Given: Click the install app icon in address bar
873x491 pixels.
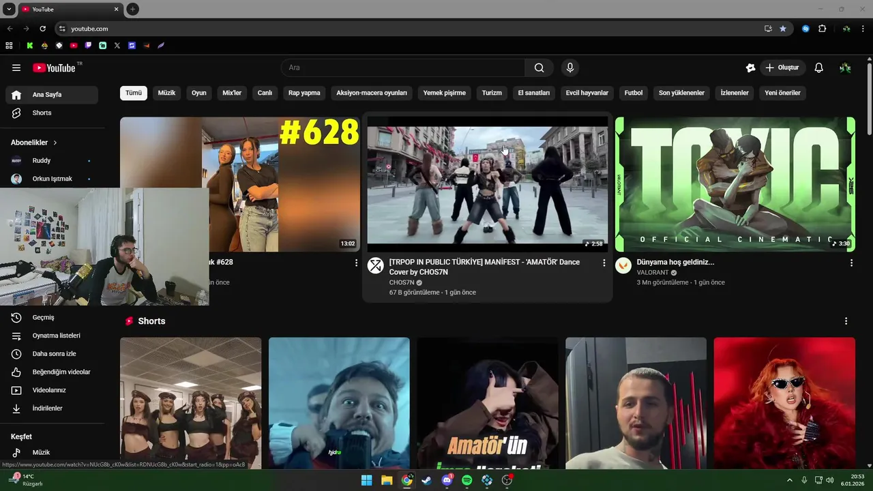Looking at the screenshot, I should click(768, 29).
